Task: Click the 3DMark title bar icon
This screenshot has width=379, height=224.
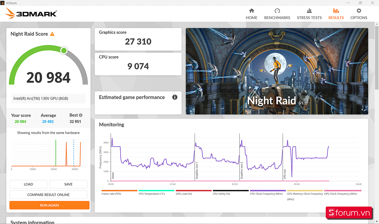Action: [3, 3]
